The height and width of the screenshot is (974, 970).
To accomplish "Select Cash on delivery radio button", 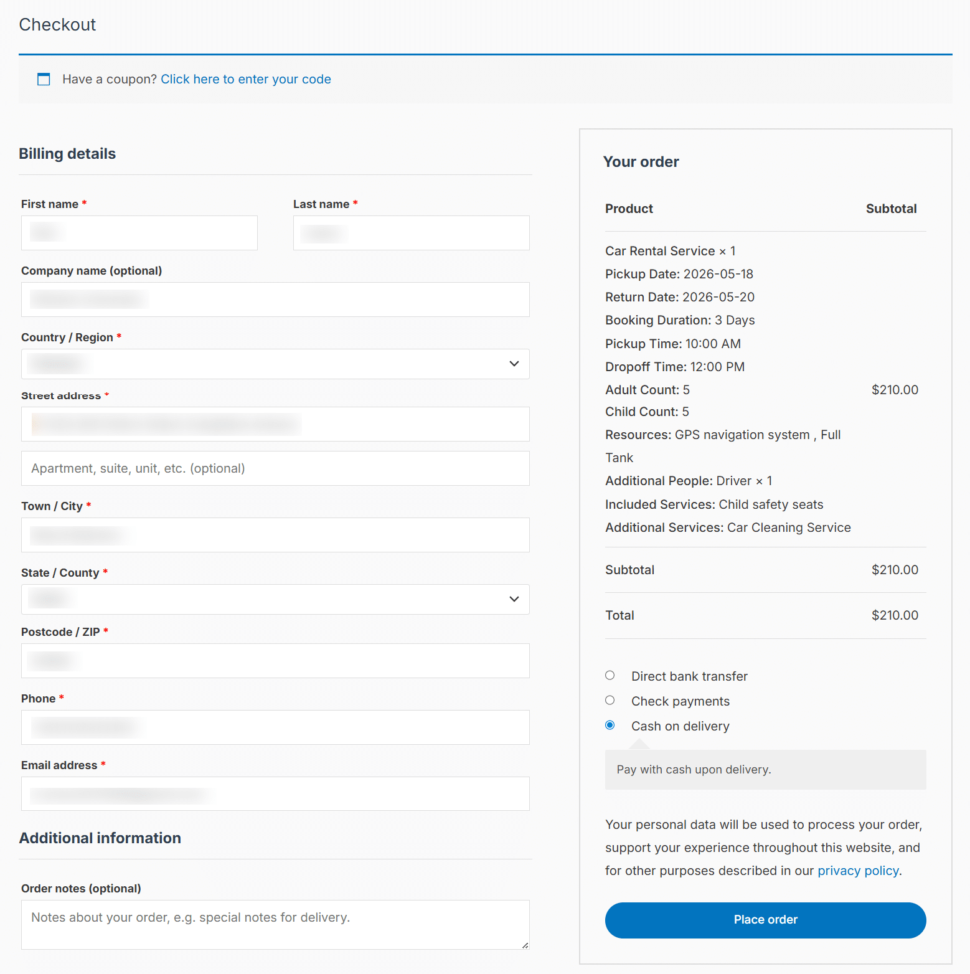I will click(x=610, y=726).
